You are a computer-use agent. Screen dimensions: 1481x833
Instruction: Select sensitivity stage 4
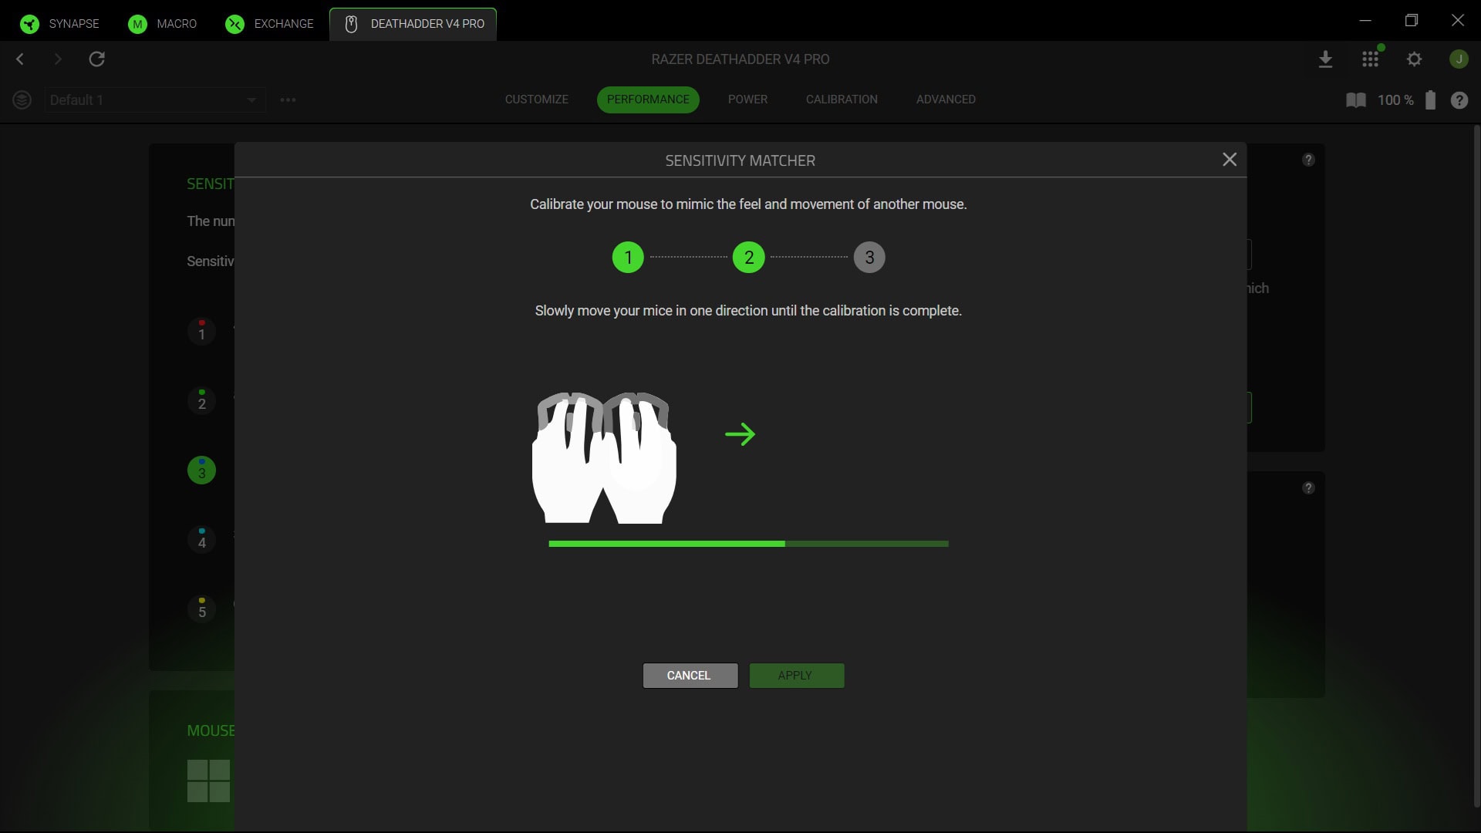tap(201, 540)
